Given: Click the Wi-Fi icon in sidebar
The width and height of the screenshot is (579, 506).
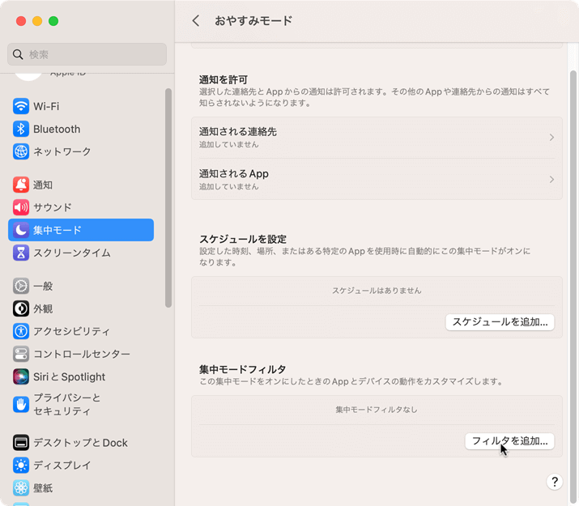Looking at the screenshot, I should click(x=21, y=106).
